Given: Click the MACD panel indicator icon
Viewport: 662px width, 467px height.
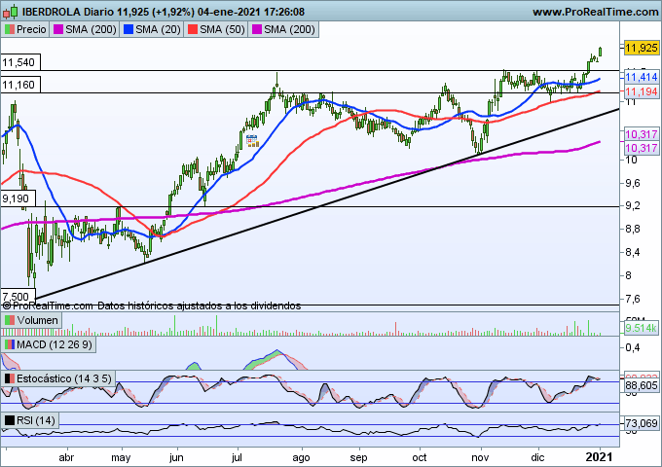Looking at the screenshot, I should [x=10, y=345].
